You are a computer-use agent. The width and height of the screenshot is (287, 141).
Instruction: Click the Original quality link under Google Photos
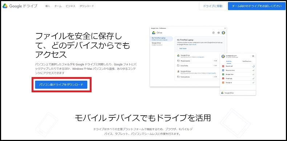pos(211,73)
